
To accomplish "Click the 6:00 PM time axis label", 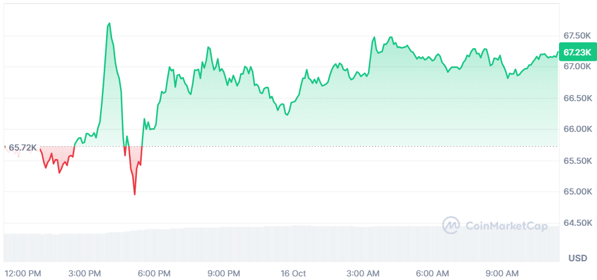I will (x=154, y=273).
